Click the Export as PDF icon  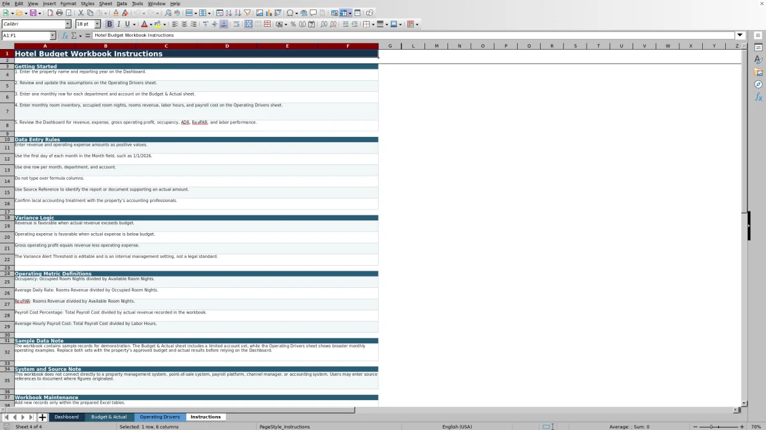(50, 13)
